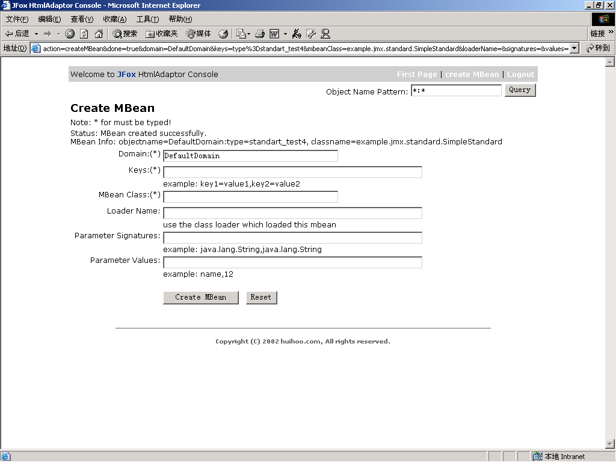Viewport: 616px width, 462px height.
Task: Click the Logout link
Action: click(x=520, y=74)
